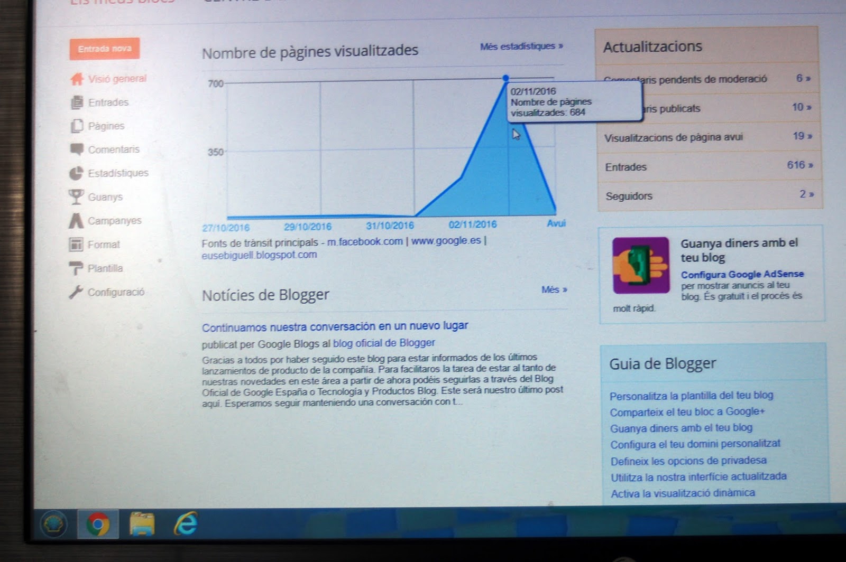Open Més estadístiques link
The height and width of the screenshot is (562, 846).
pos(521,46)
